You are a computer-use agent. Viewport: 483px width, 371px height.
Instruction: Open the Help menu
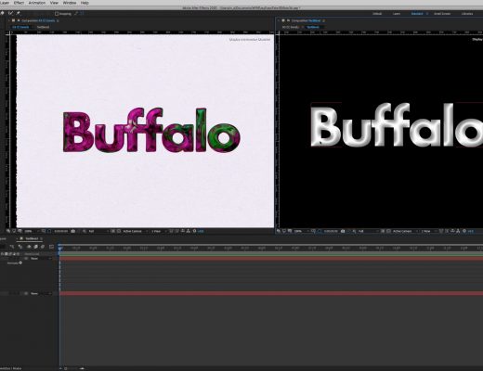coord(85,3)
